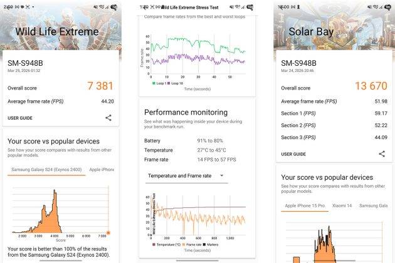Tap the Temperature (°C) chart legend entry

167,244
